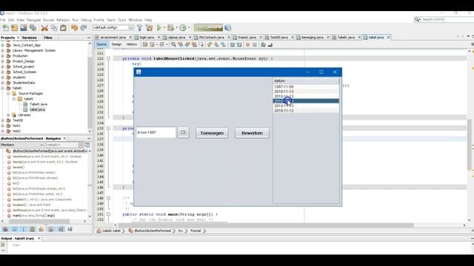Collapse code fold at line 122
This screenshot has height=266, width=474.
point(108,58)
